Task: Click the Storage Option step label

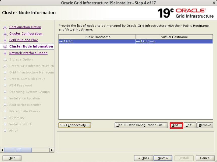Action: [x=21, y=59]
